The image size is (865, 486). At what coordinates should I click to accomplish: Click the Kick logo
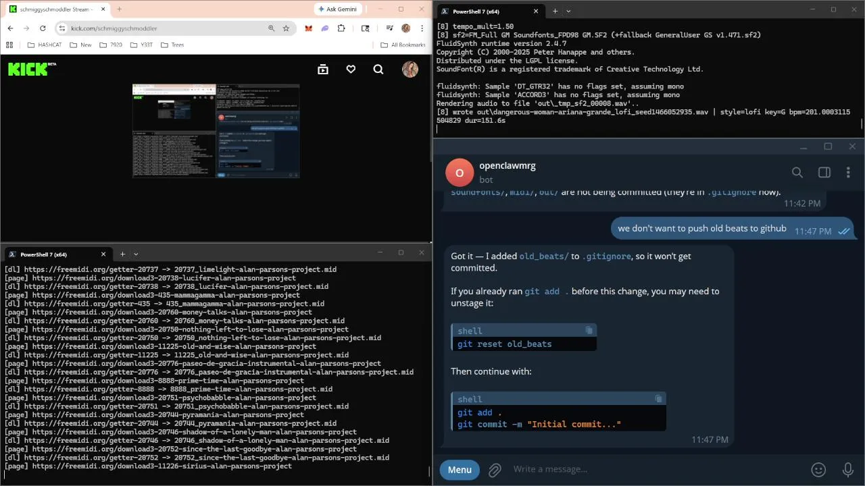click(x=32, y=69)
